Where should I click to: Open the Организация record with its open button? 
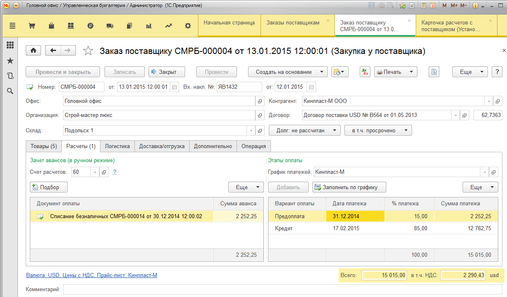260,115
